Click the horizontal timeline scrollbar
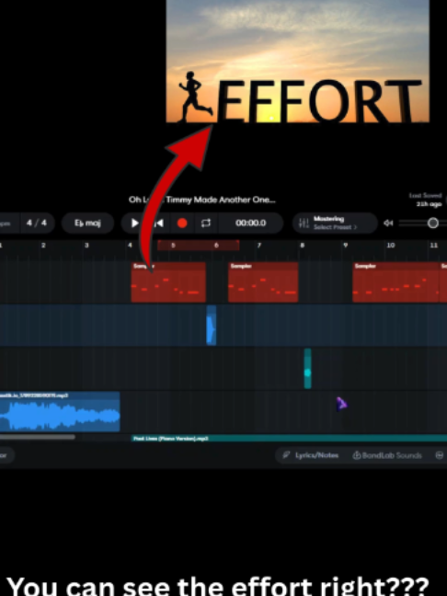Screen dimensions: 447x596 (x=37, y=437)
